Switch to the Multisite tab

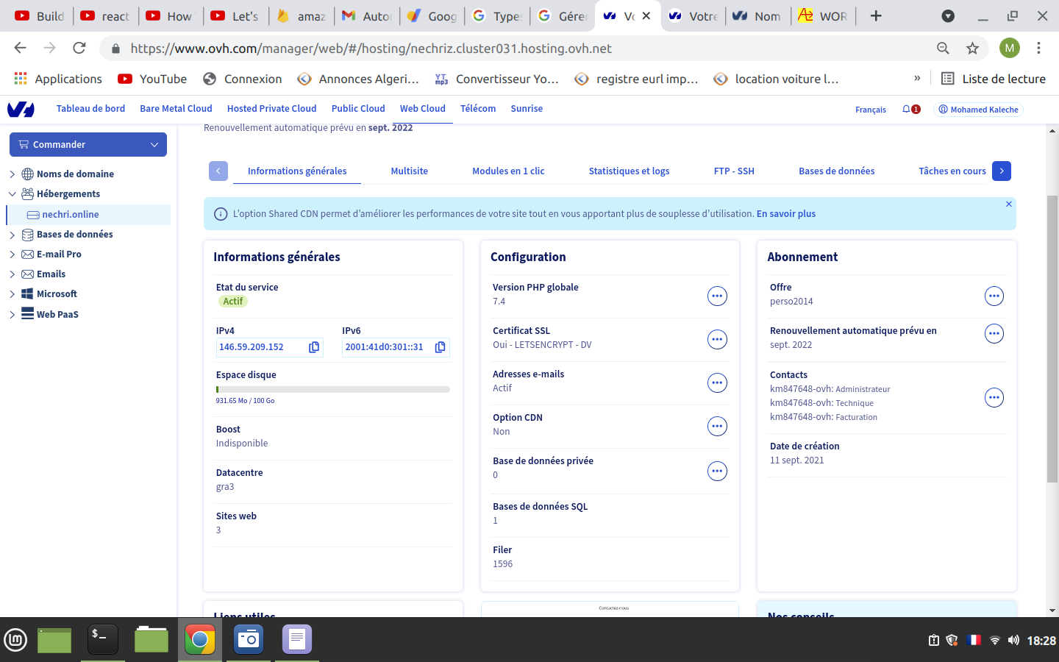pyautogui.click(x=409, y=171)
